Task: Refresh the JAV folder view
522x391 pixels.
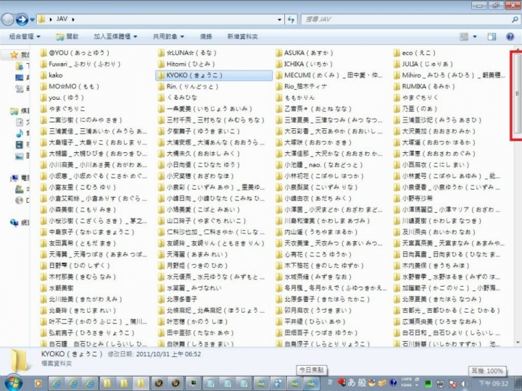Action: pos(291,20)
